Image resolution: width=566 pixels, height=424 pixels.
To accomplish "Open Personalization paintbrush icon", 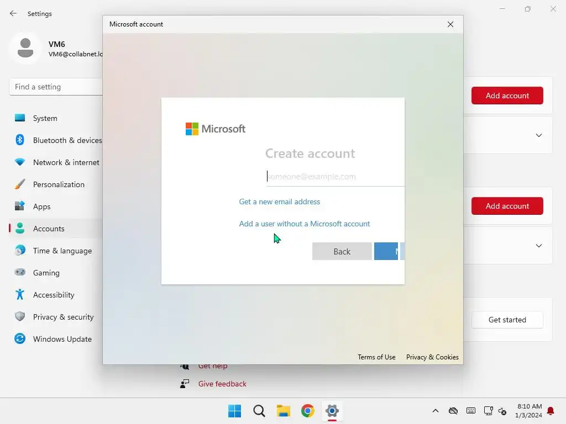I will coord(20,184).
